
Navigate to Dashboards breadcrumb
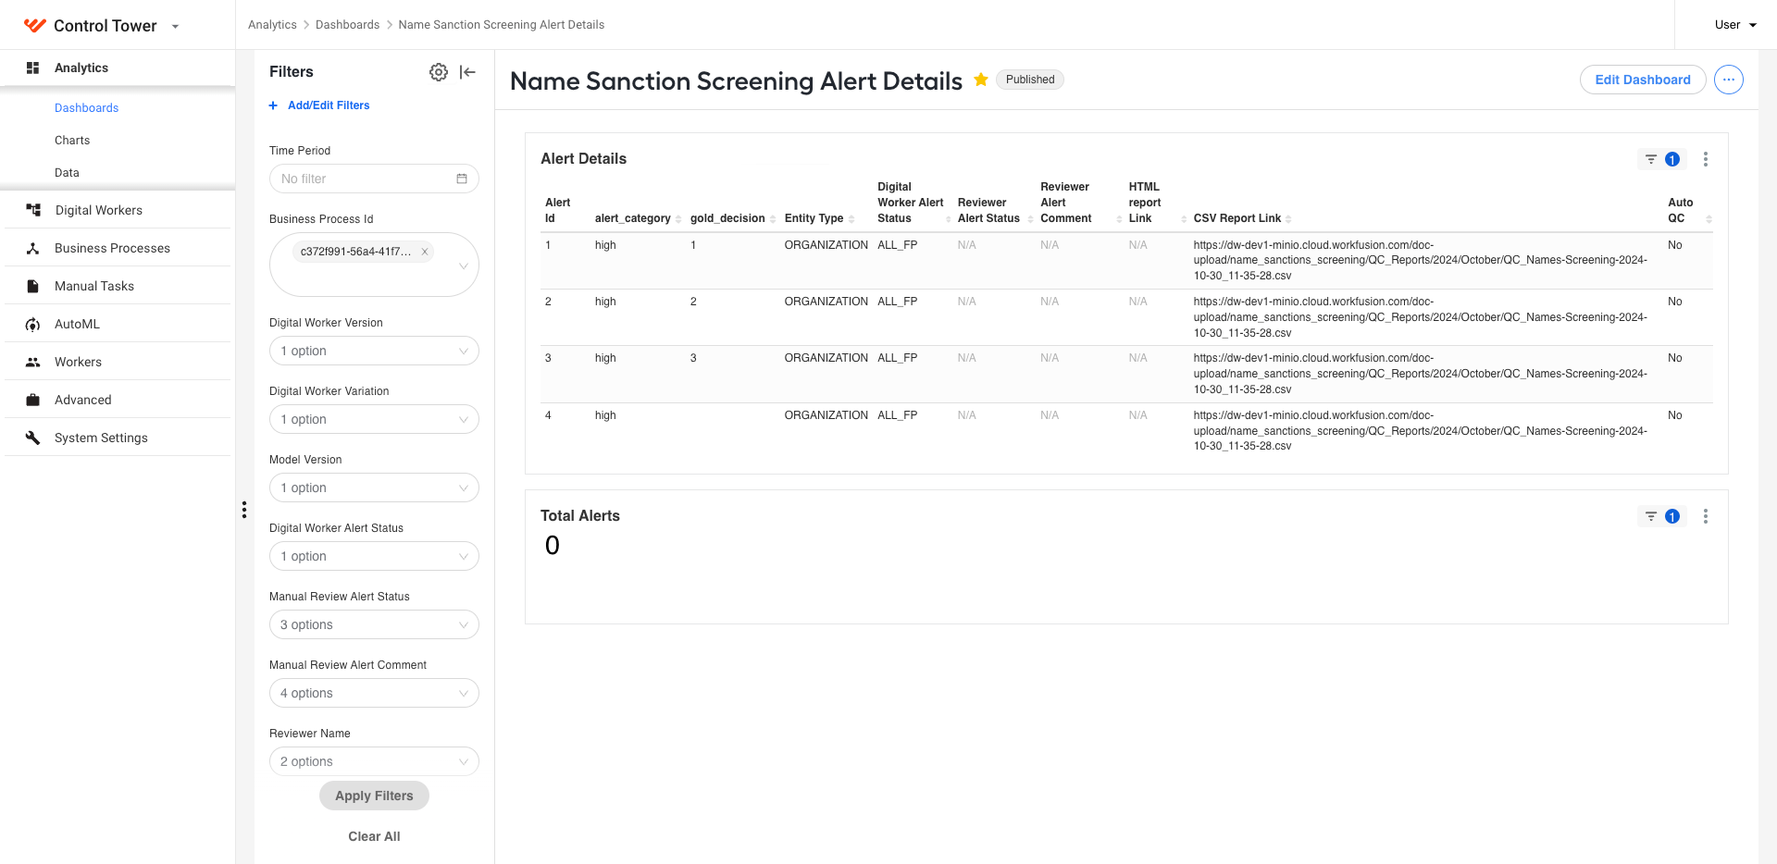pyautogui.click(x=347, y=25)
